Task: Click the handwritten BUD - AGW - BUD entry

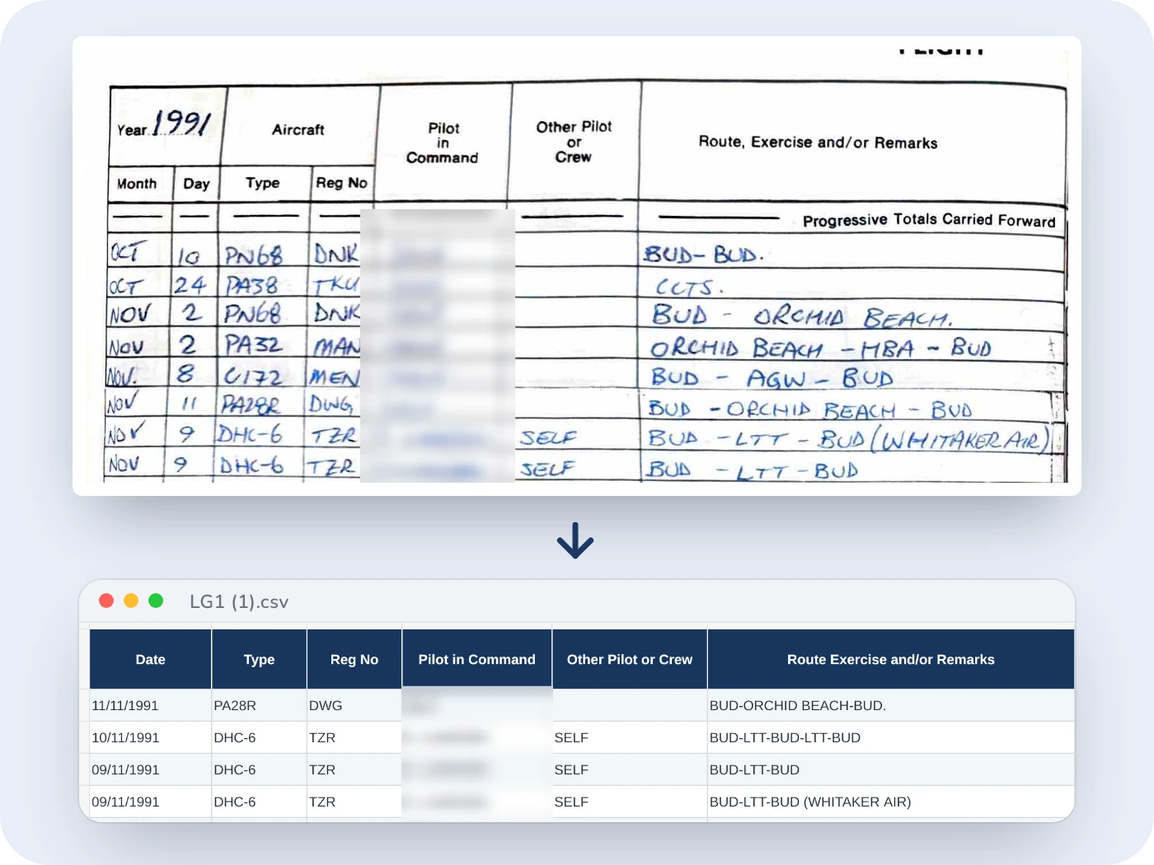Action: pos(772,377)
